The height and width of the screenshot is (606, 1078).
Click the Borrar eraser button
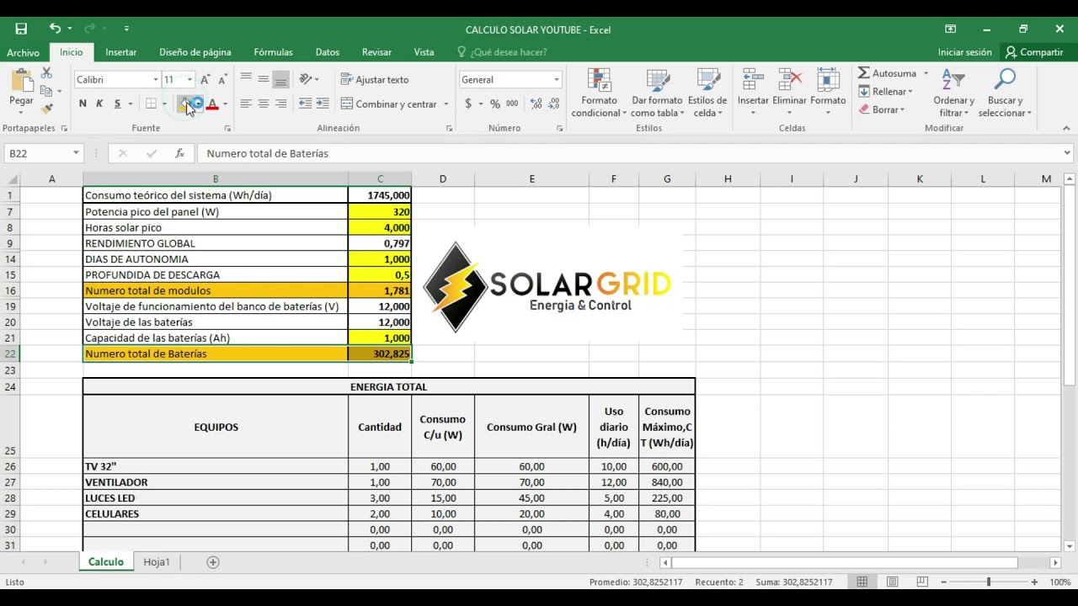(x=882, y=109)
